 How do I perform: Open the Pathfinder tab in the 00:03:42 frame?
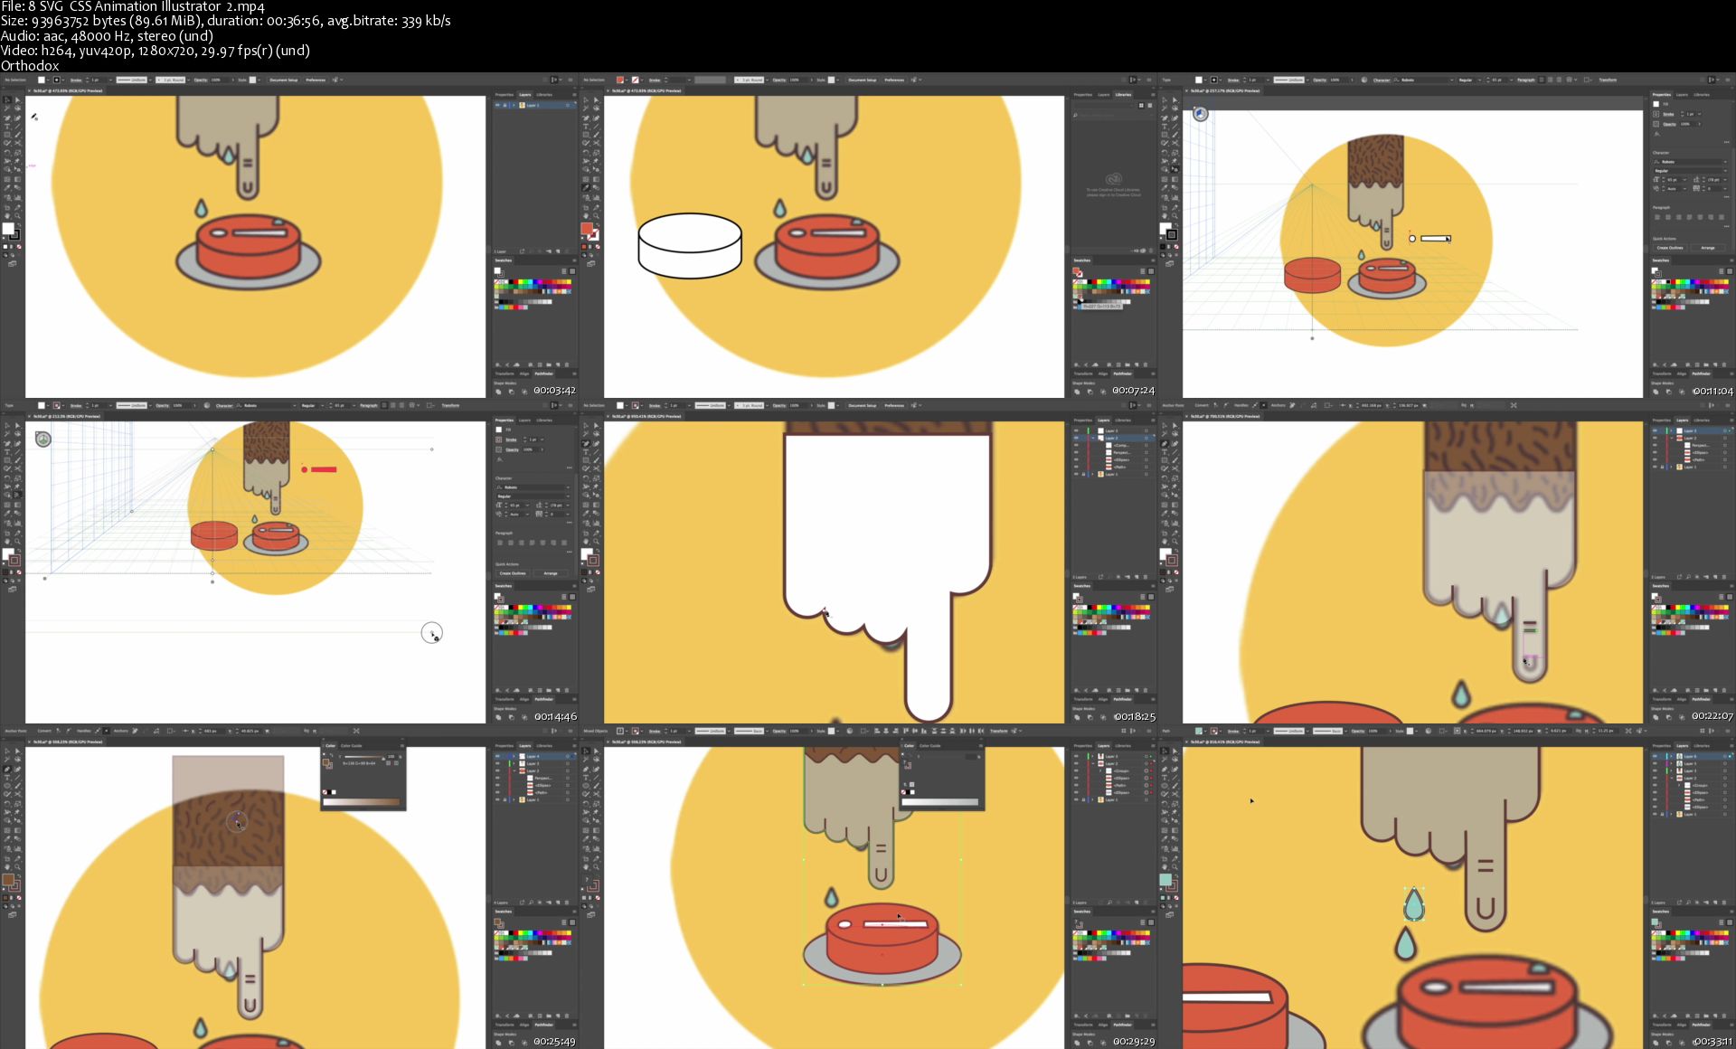click(x=543, y=373)
